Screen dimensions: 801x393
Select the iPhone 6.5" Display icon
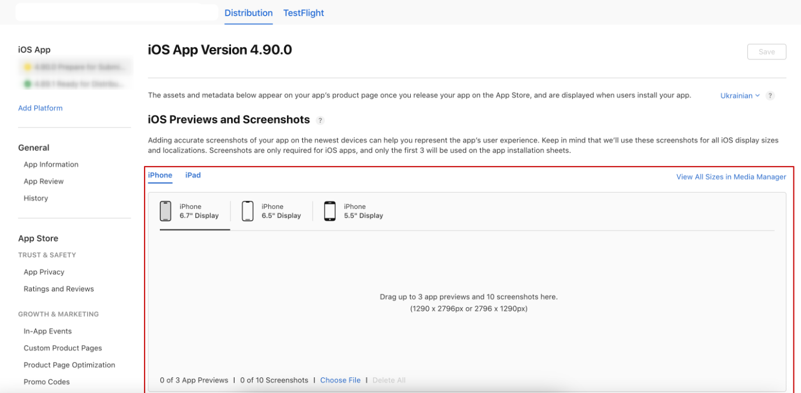coord(248,211)
